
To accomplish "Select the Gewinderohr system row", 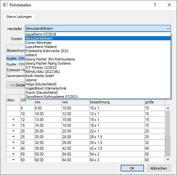I will 16,76.
